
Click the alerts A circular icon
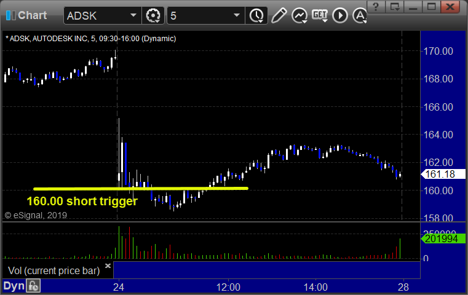point(360,15)
